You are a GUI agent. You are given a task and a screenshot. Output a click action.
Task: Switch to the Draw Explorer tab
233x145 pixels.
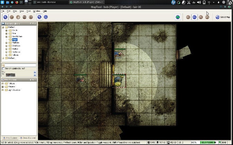pos(28,138)
